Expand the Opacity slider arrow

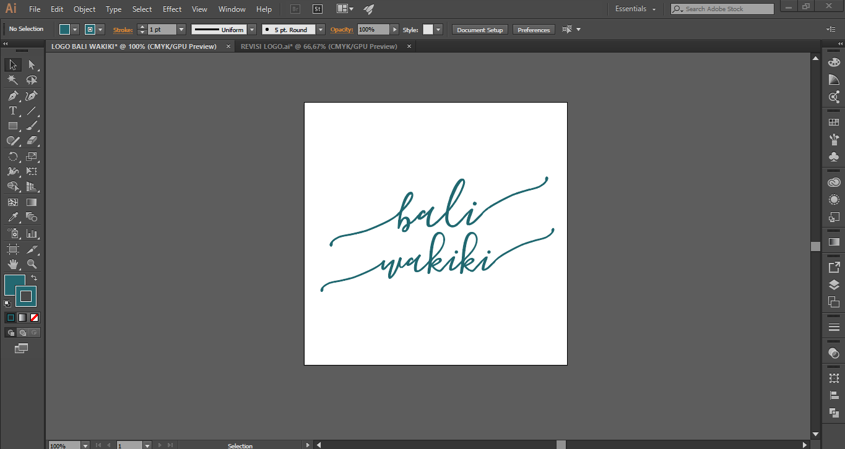(x=394, y=30)
